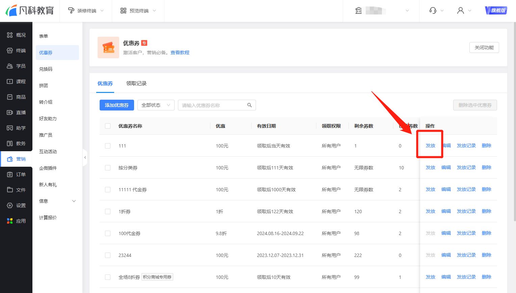
Task: Open the 营销 marketing sidebar icon
Action: [10, 159]
